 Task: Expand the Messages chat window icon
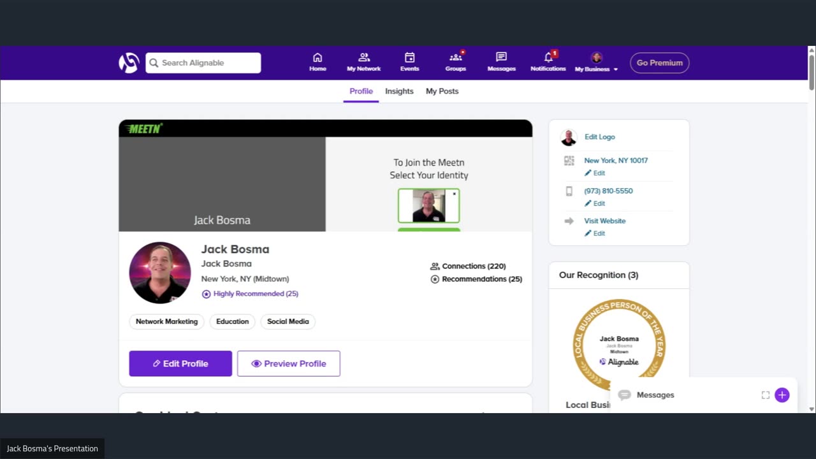766,395
